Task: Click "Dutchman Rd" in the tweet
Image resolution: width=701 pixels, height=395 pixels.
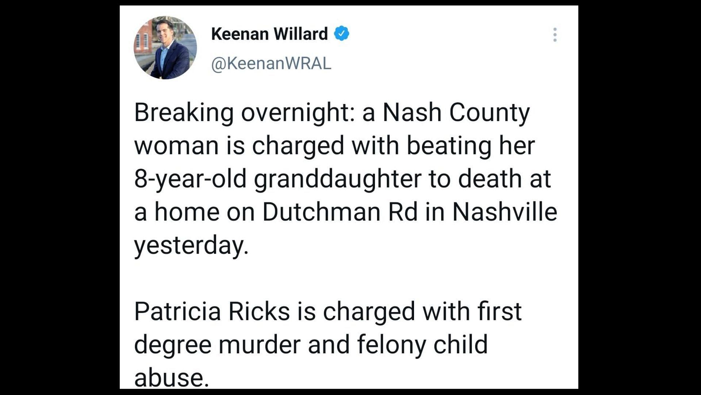Action: click(340, 212)
